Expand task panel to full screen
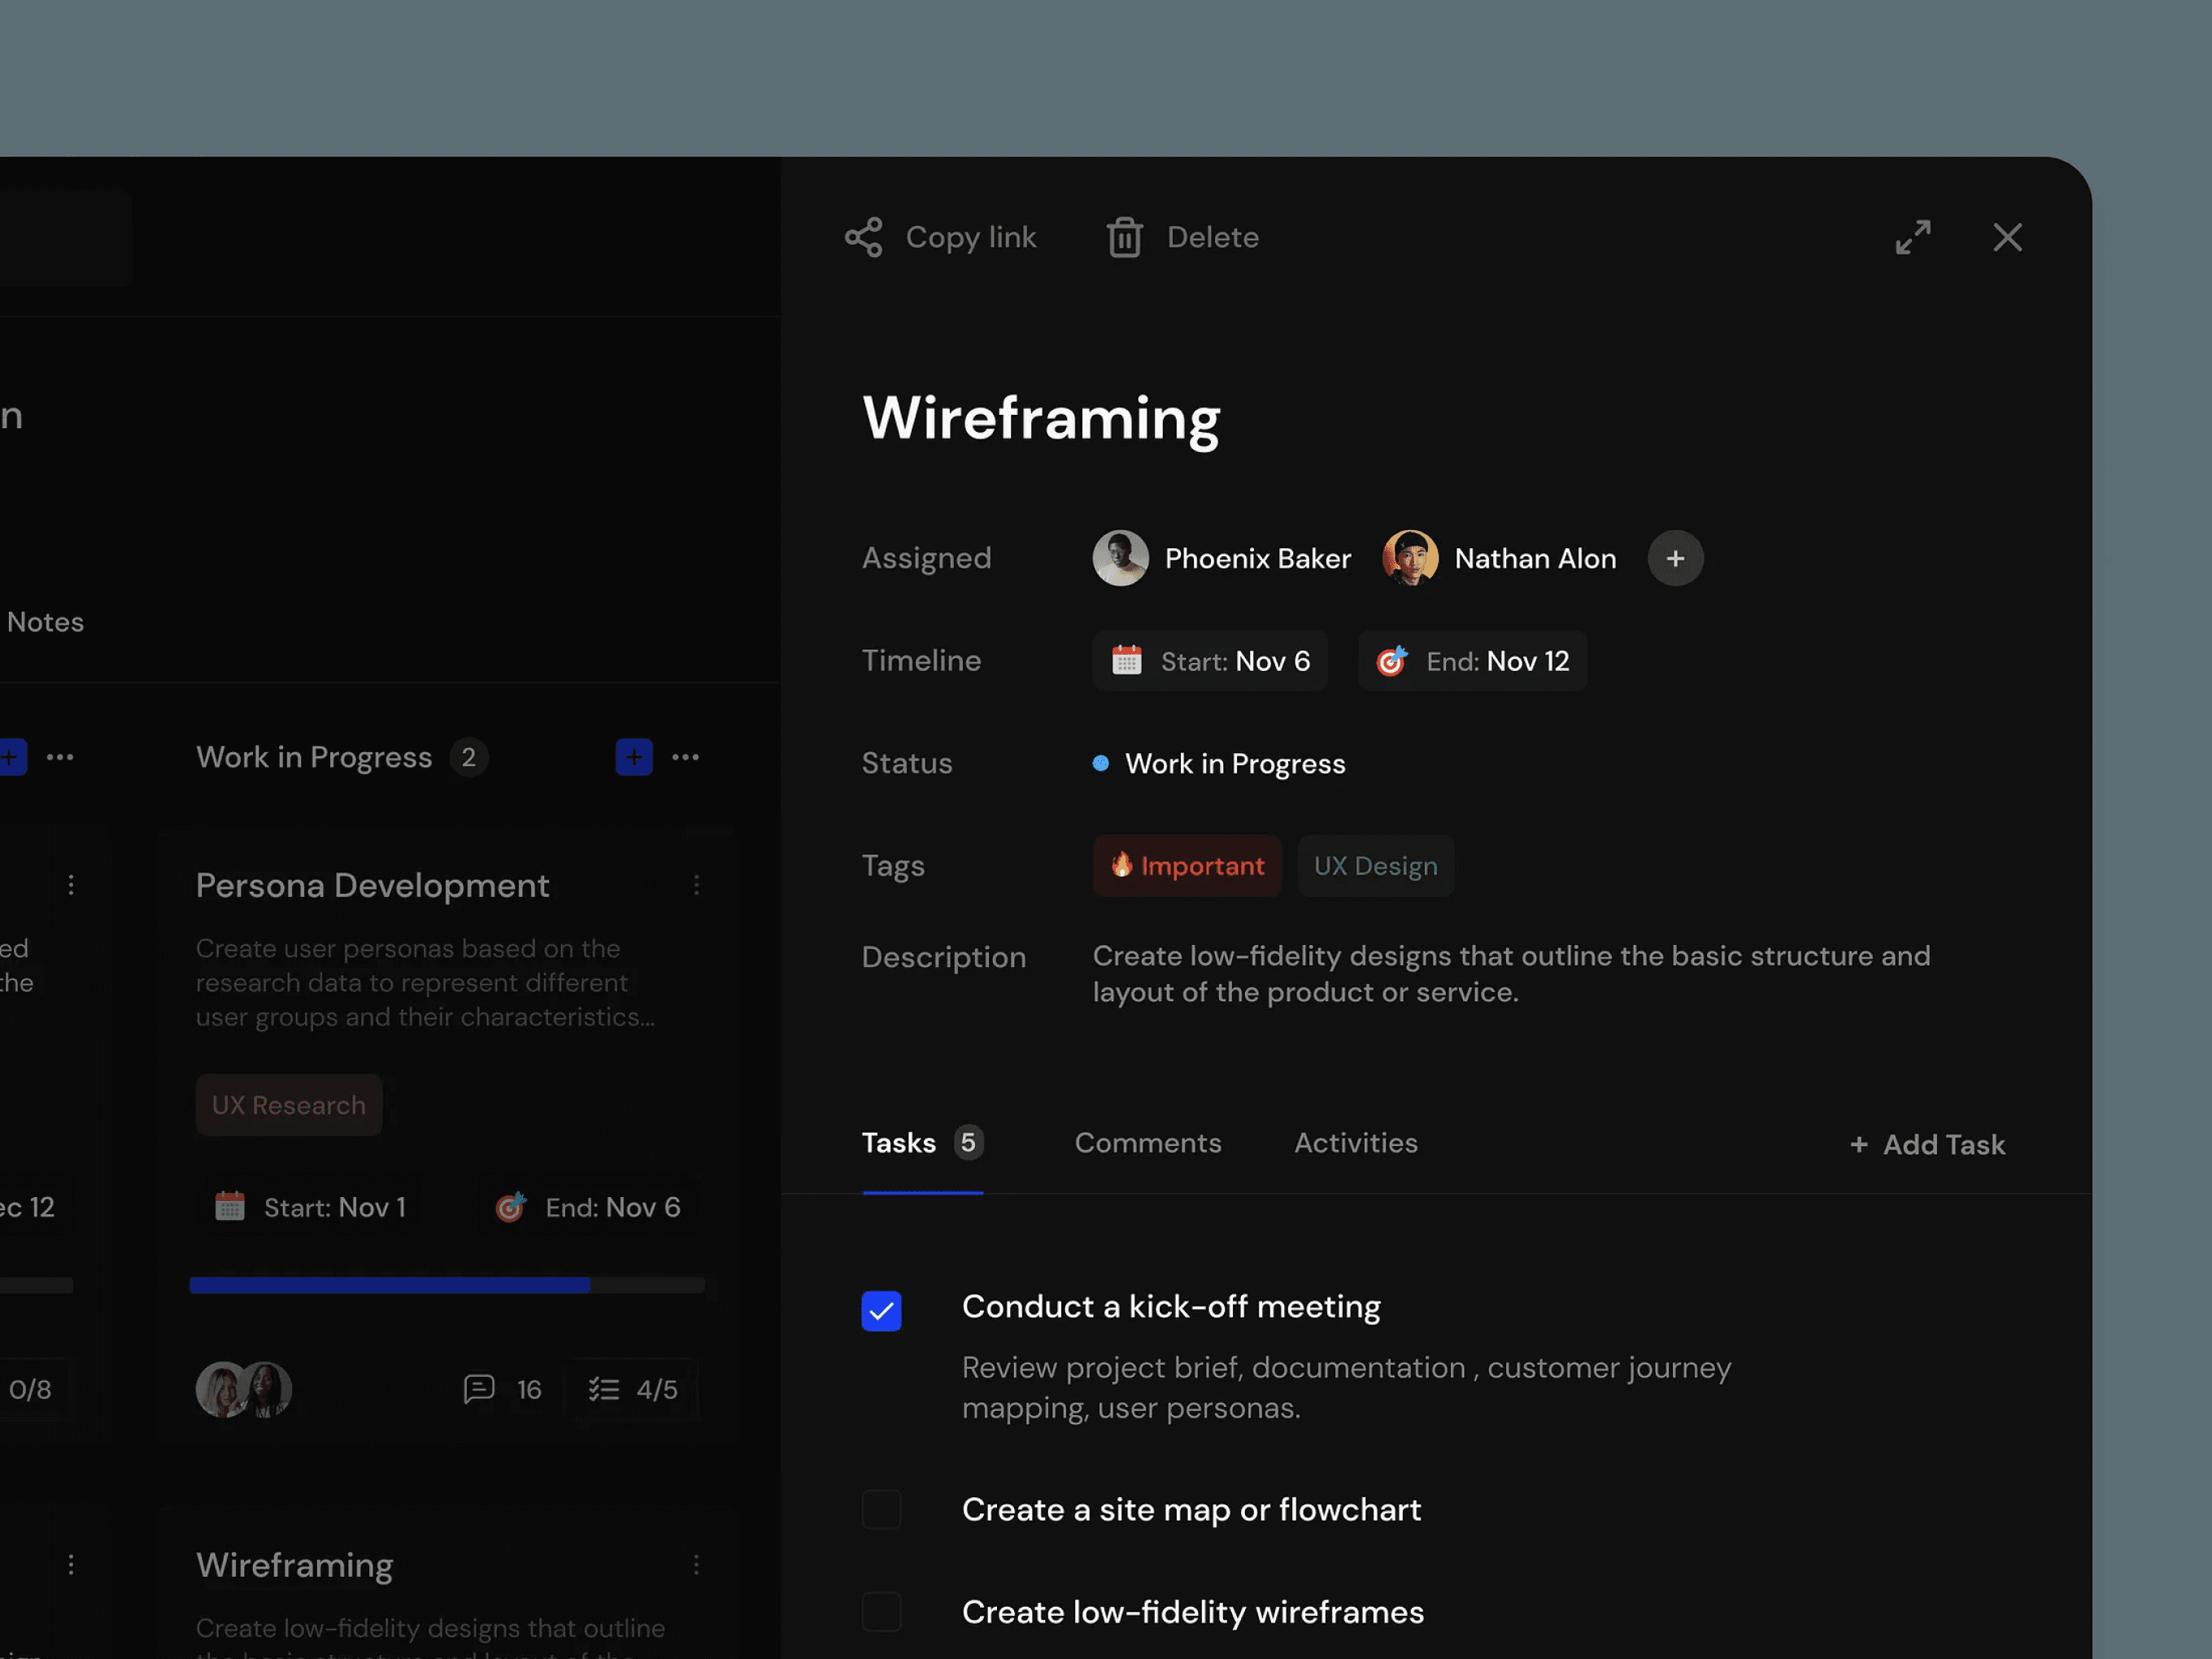The image size is (2212, 1659). pos(1912,237)
